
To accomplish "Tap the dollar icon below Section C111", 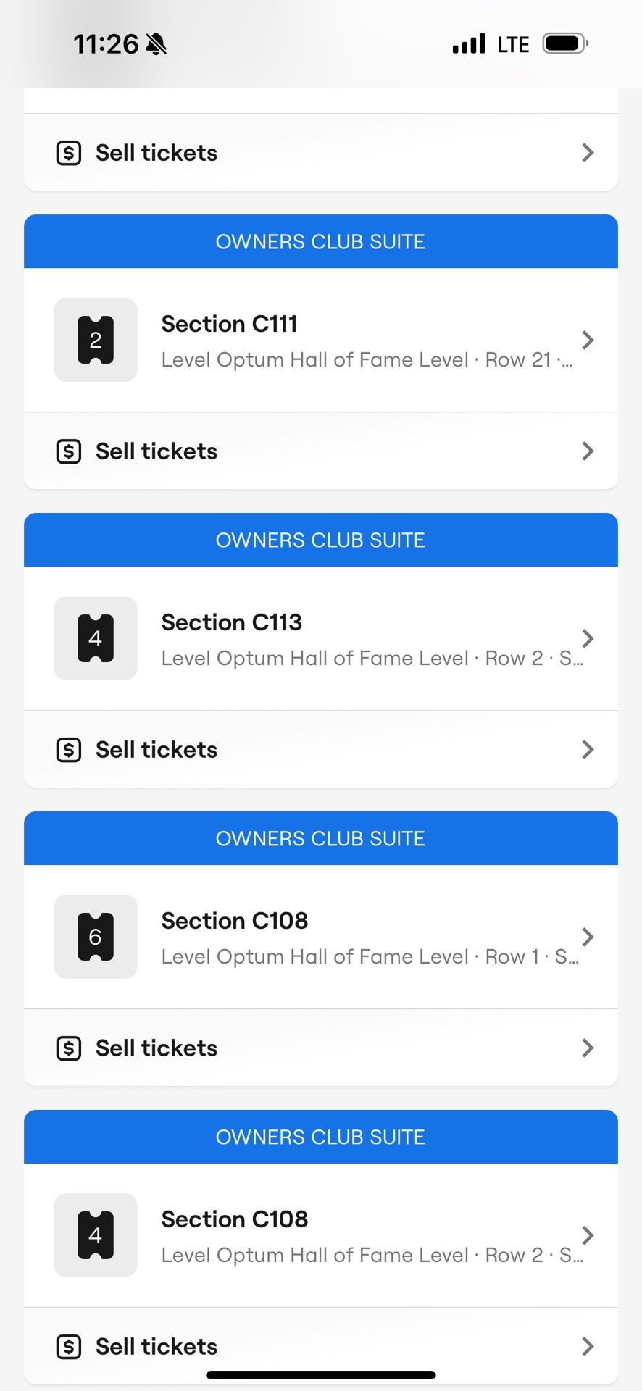I will coord(69,451).
